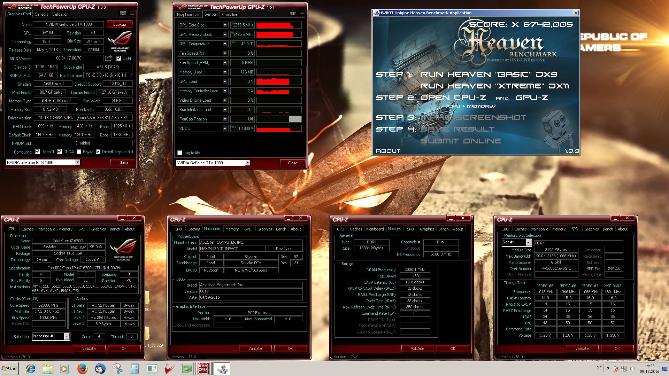Click the network tray icon

[624, 369]
